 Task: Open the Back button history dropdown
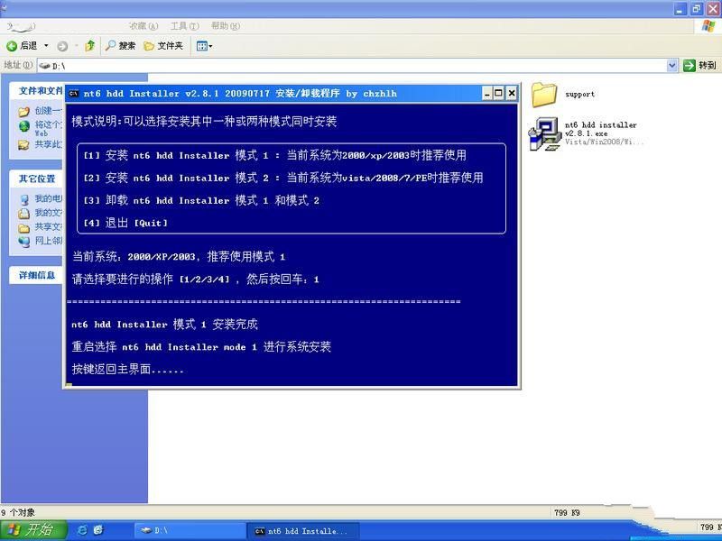45,47
